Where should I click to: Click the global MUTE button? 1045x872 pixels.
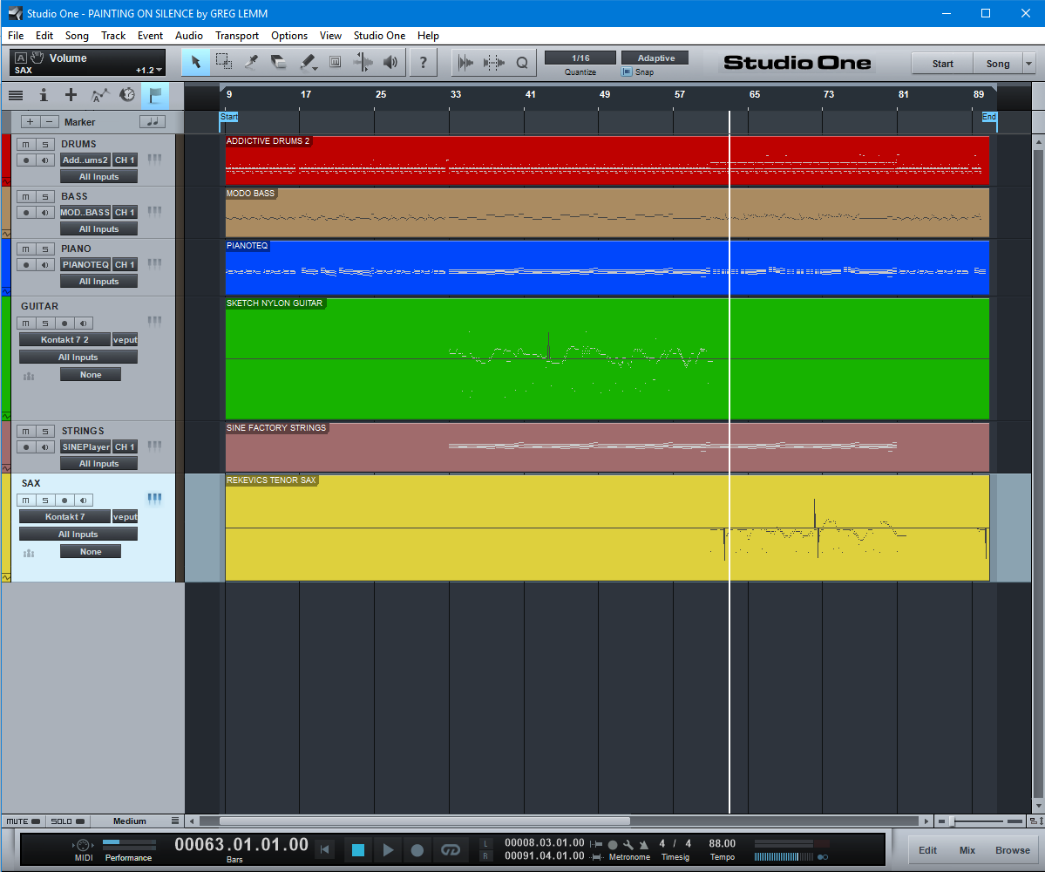[x=24, y=821]
